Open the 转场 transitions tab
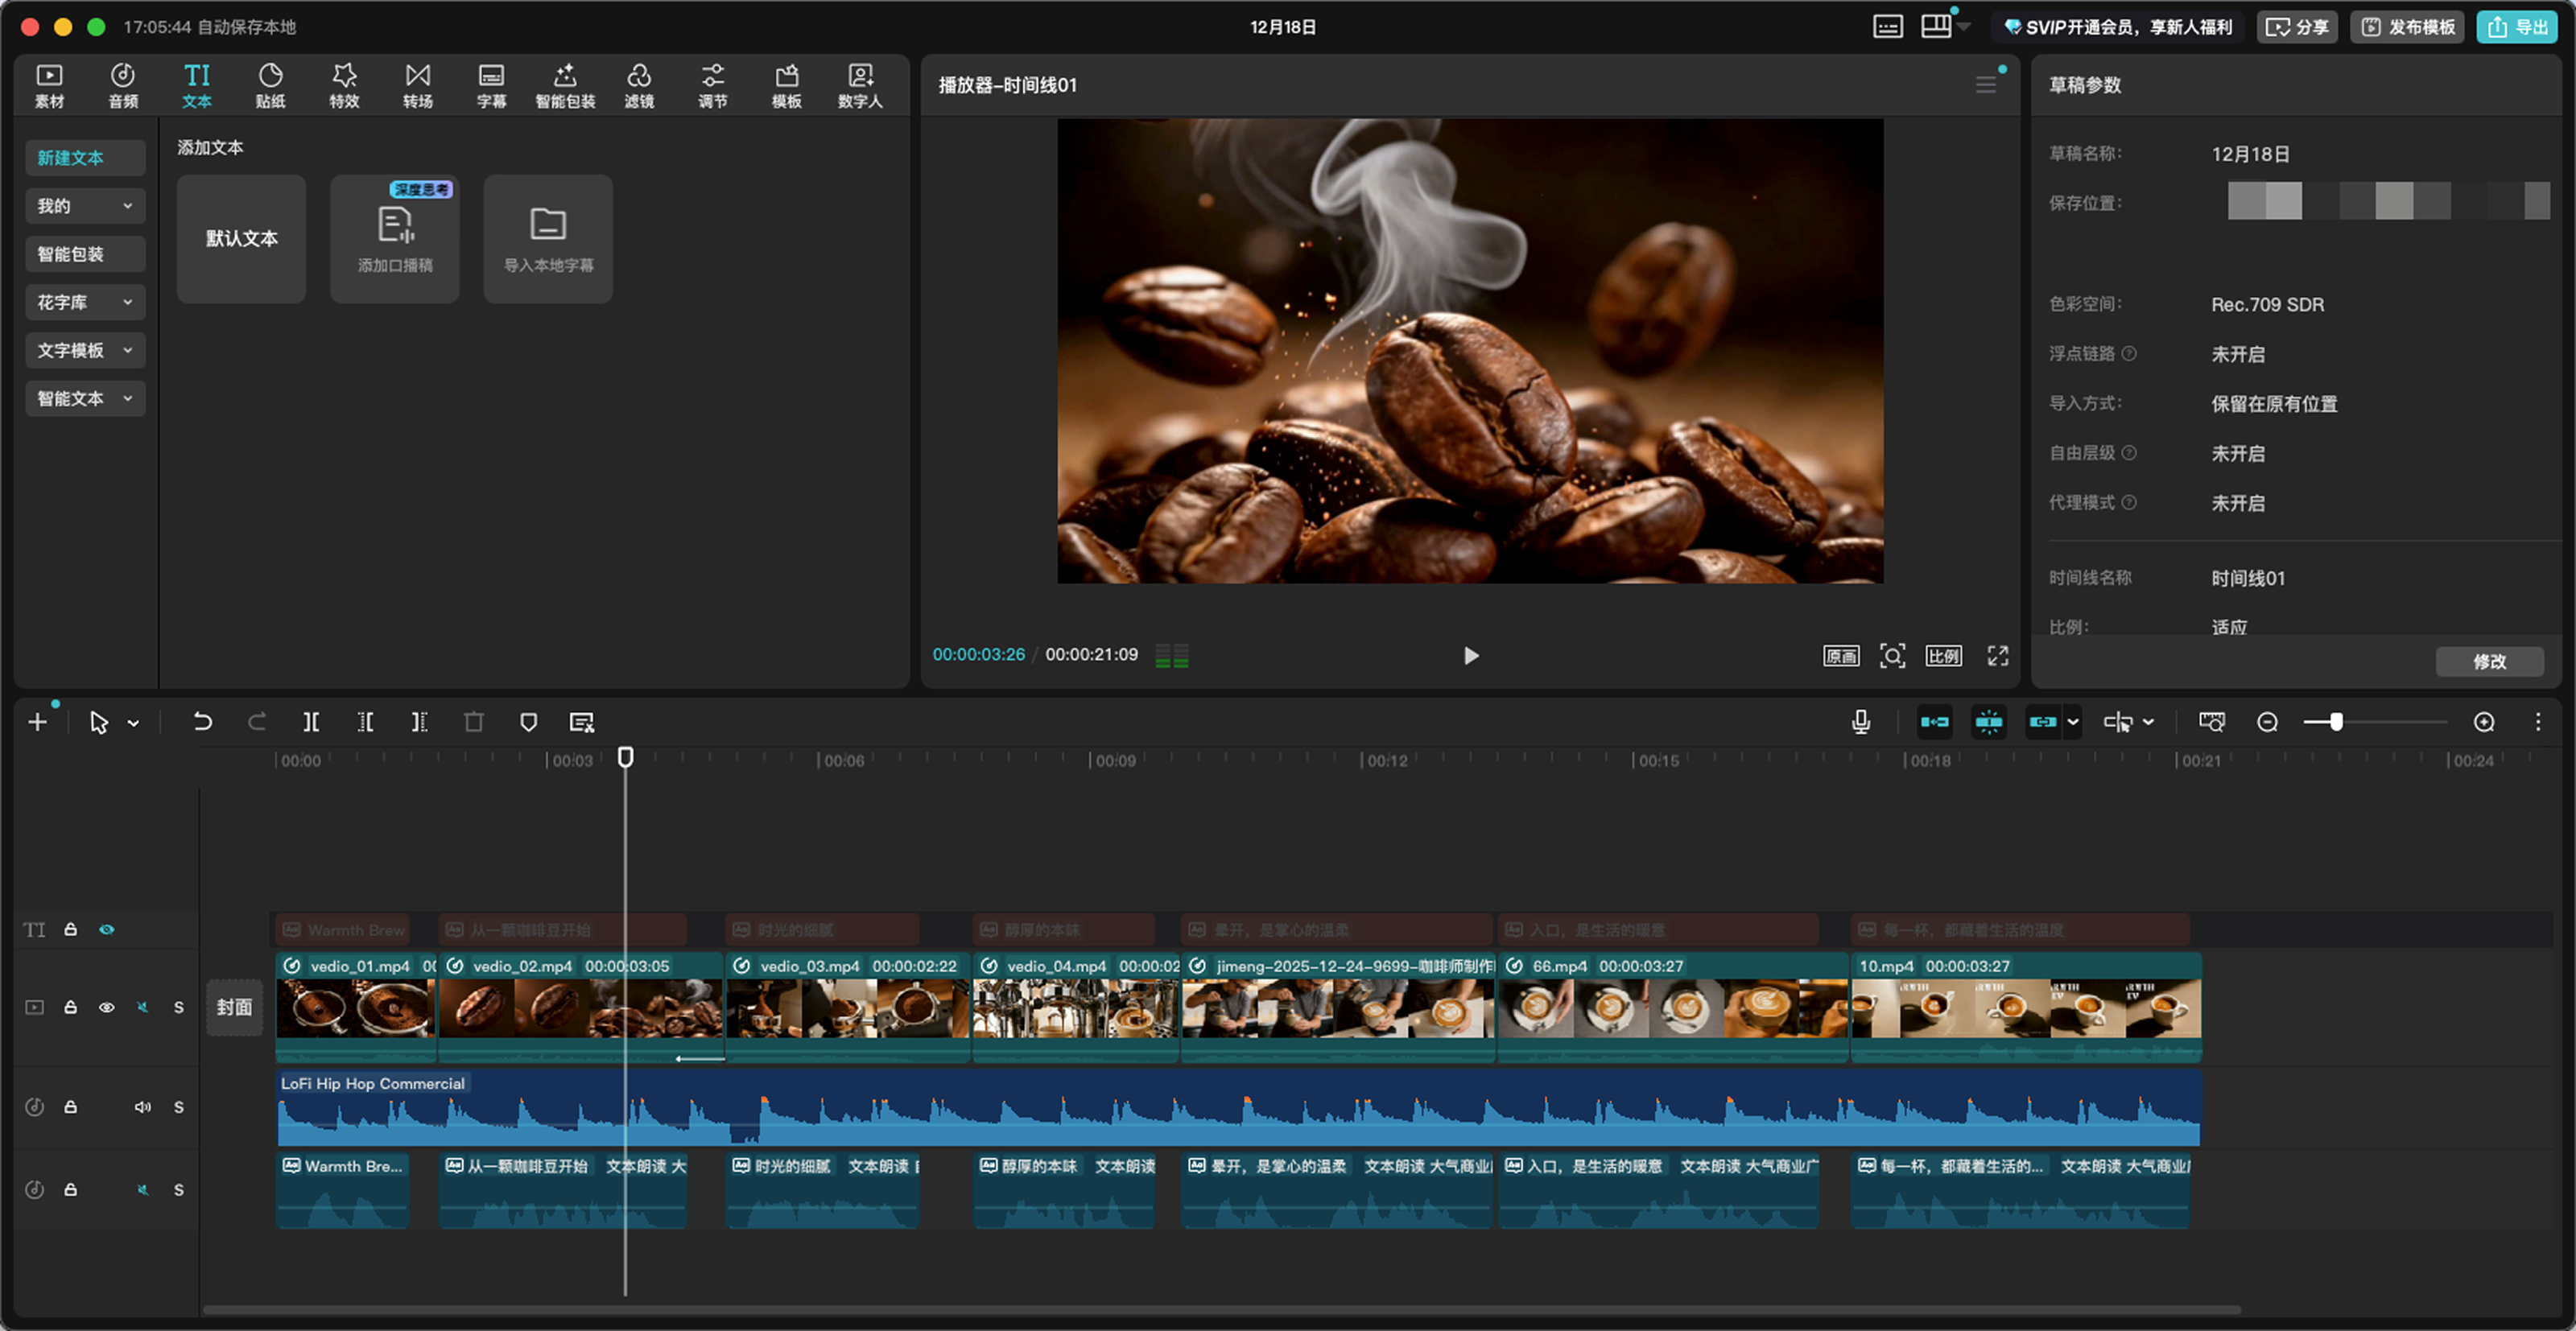 (418, 86)
